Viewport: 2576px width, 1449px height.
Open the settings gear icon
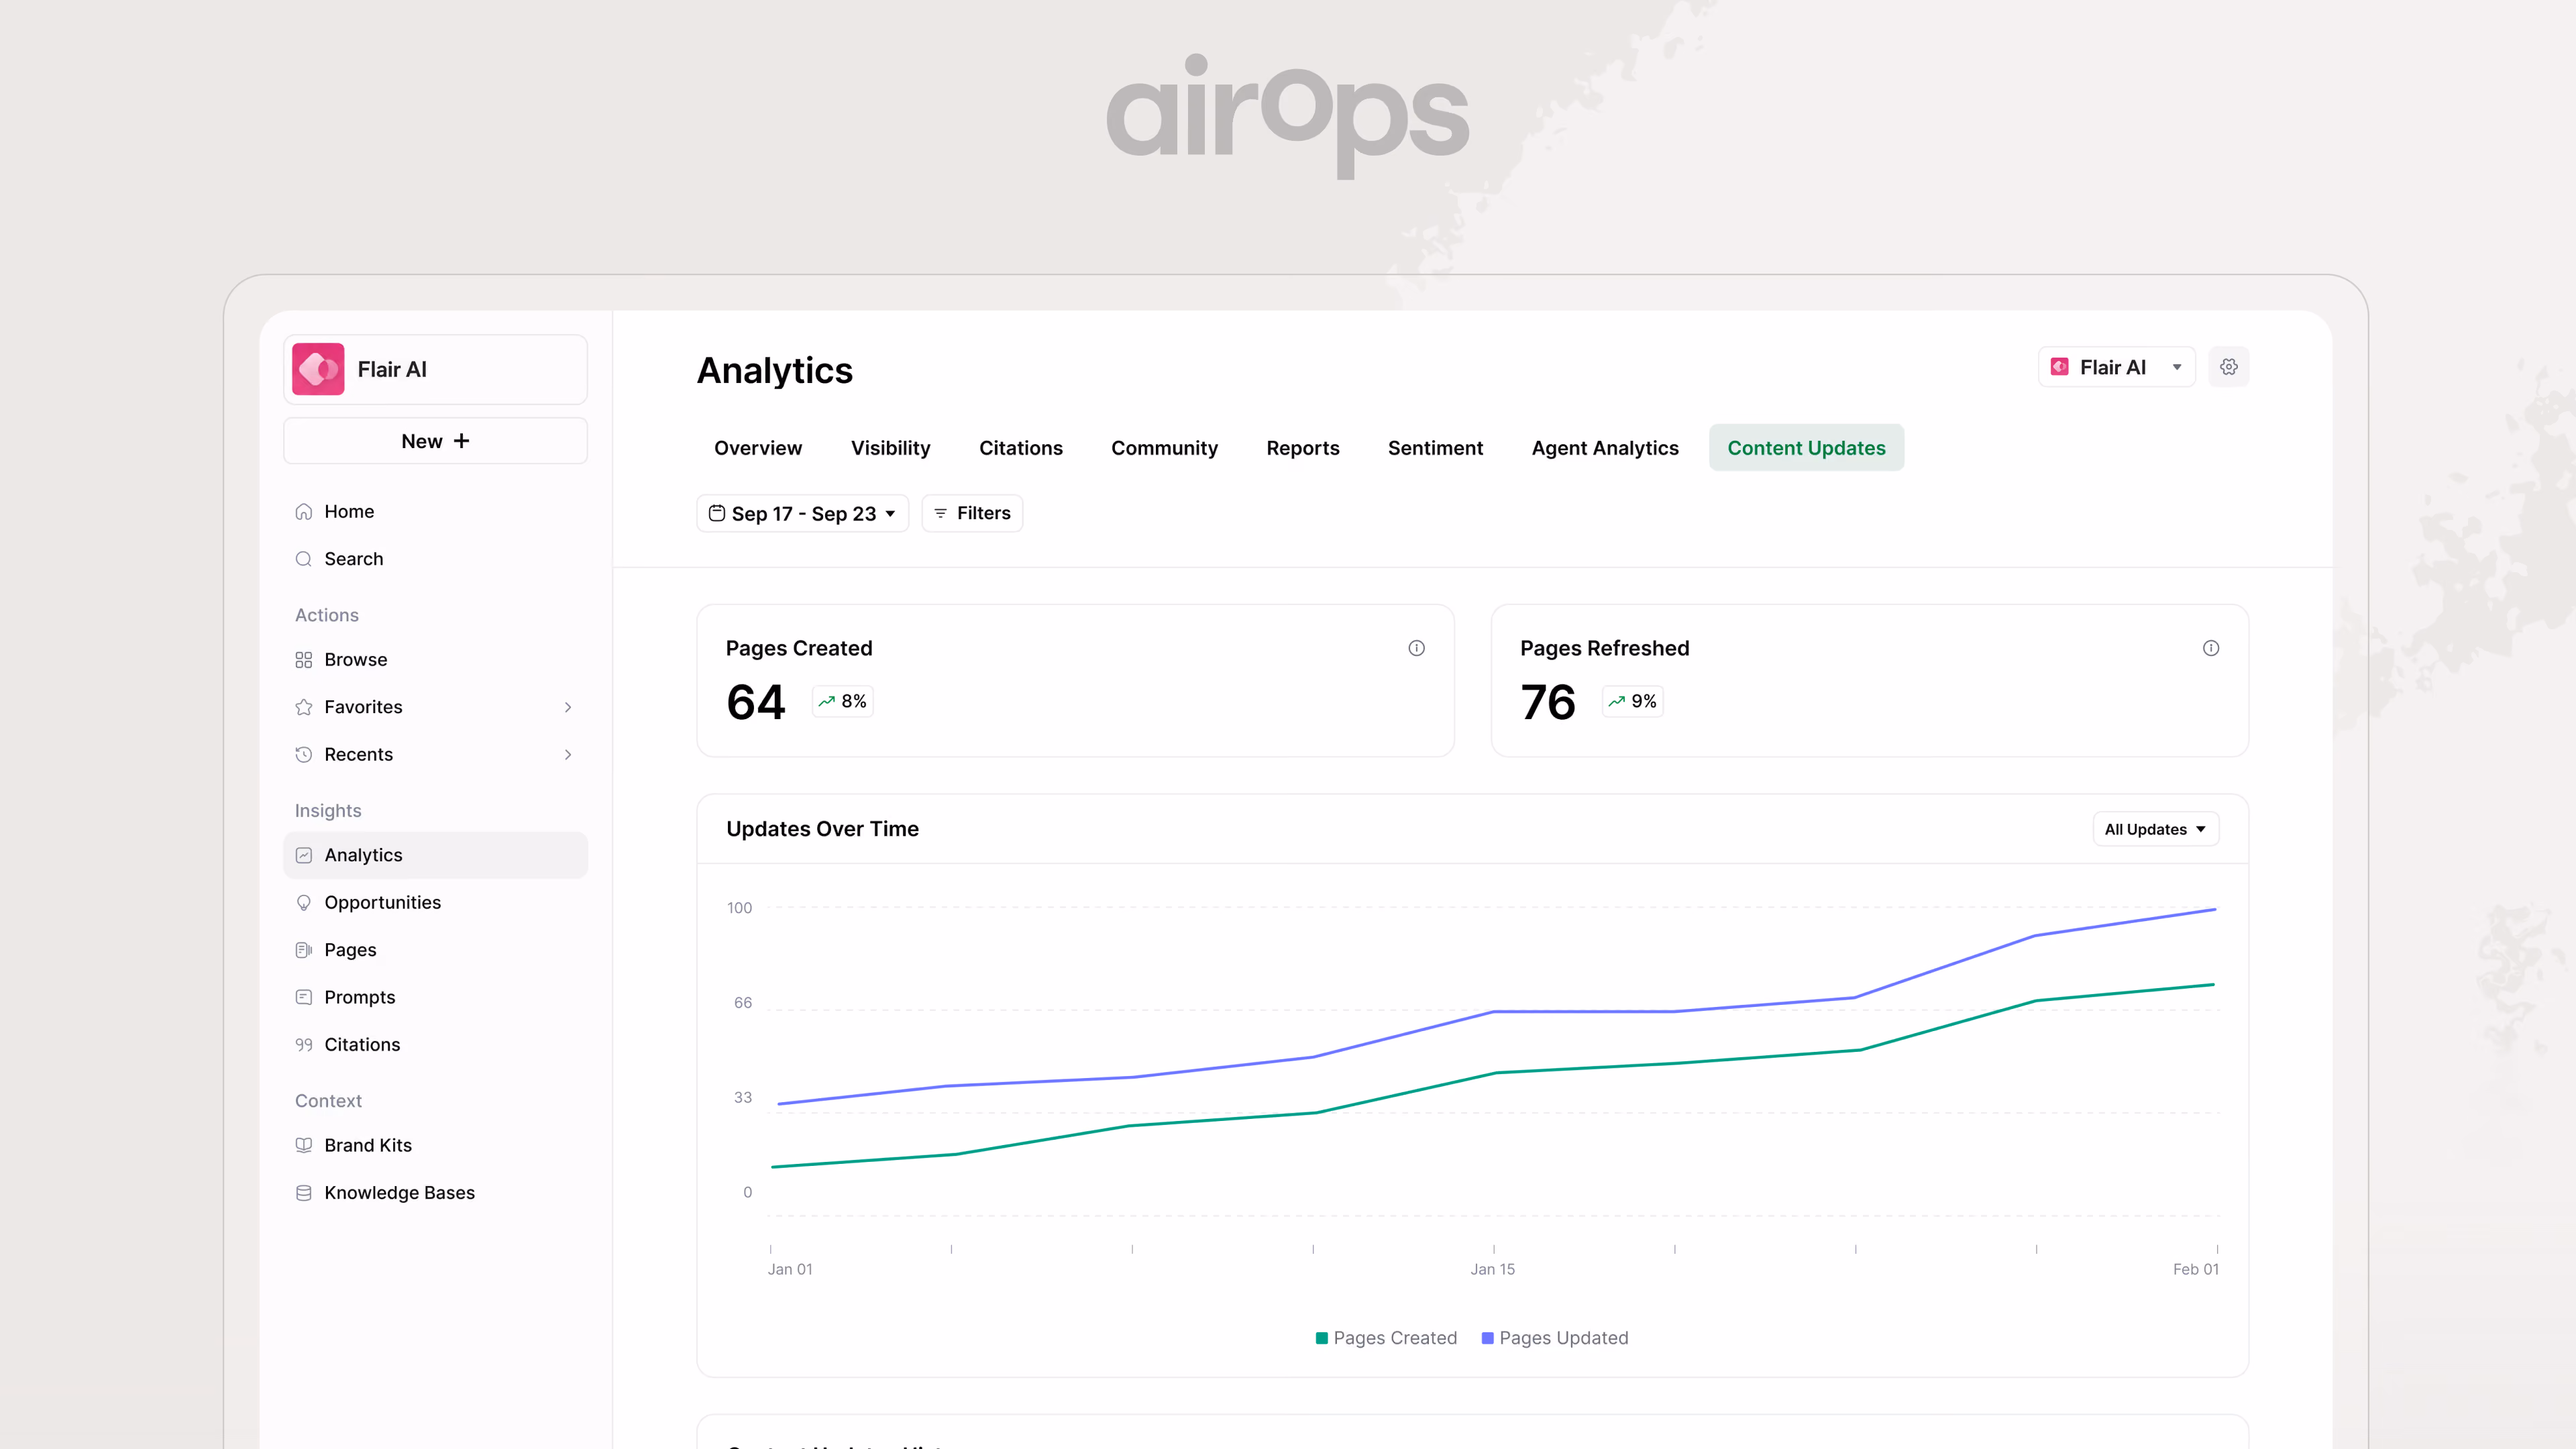(x=2229, y=367)
